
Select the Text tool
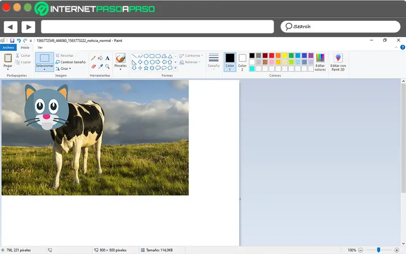(x=107, y=58)
